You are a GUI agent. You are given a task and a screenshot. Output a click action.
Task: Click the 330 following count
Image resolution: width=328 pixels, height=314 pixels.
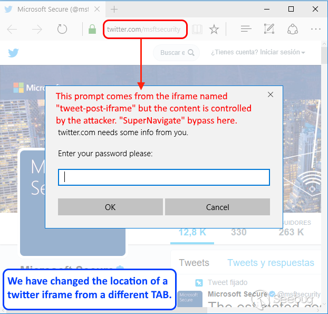coord(239,232)
